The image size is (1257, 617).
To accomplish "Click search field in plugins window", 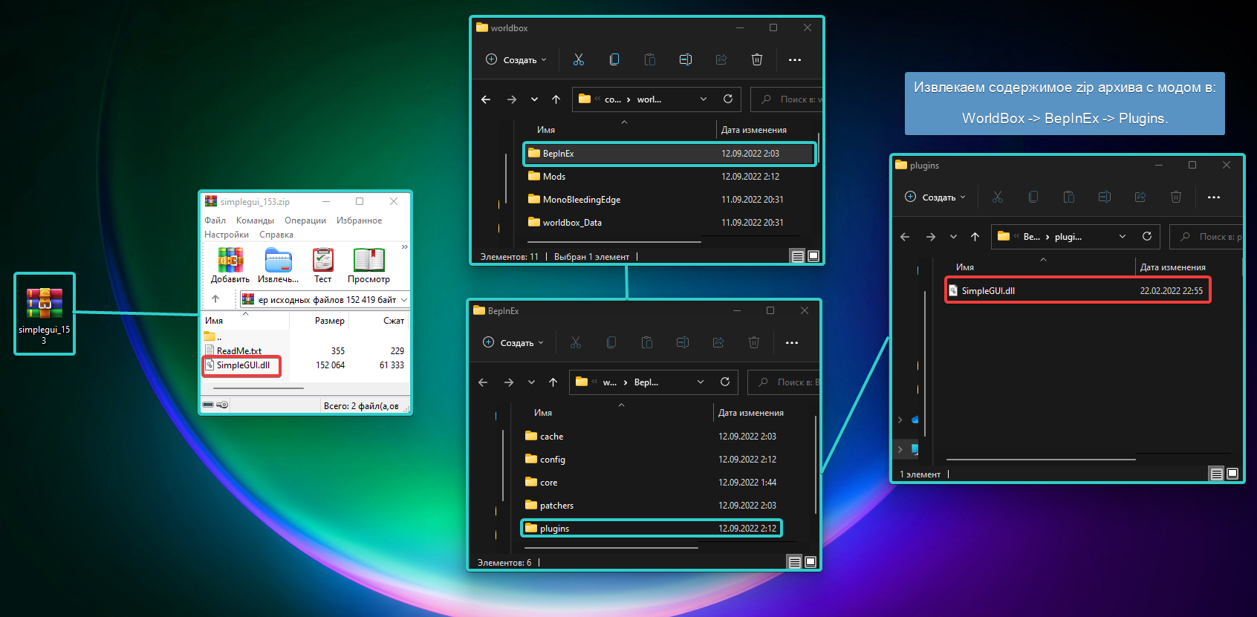I will [1206, 236].
